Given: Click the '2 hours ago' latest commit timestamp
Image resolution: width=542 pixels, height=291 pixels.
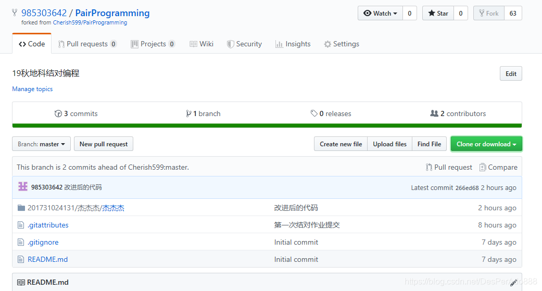Looking at the screenshot, I should tap(498, 187).
